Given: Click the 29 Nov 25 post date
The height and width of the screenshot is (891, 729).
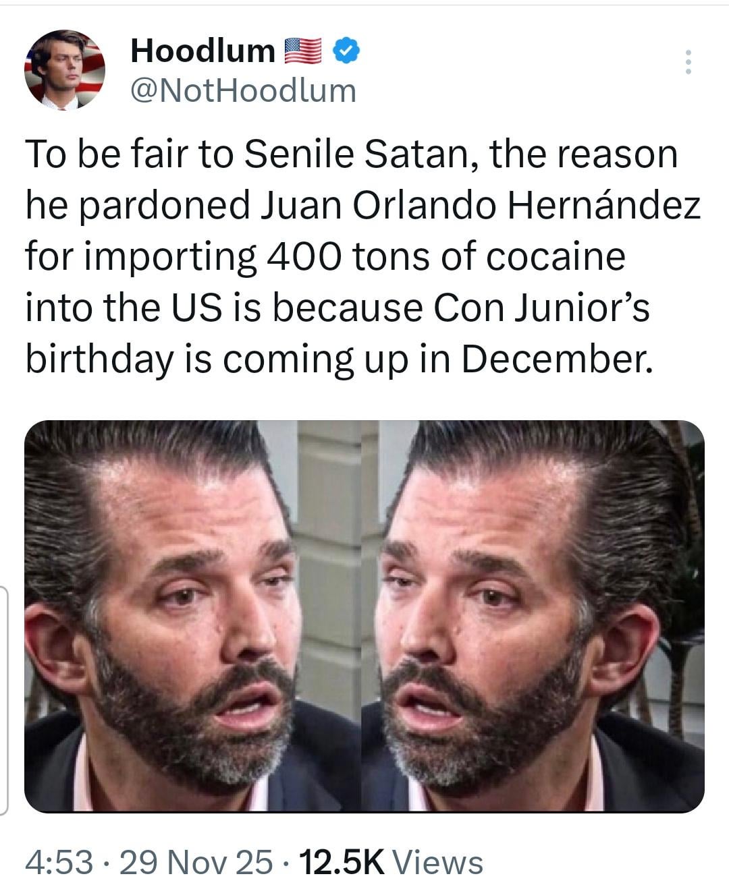Looking at the screenshot, I should click(196, 862).
